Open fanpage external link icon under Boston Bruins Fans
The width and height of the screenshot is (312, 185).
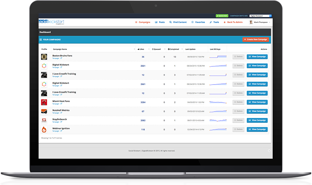pos(61,58)
